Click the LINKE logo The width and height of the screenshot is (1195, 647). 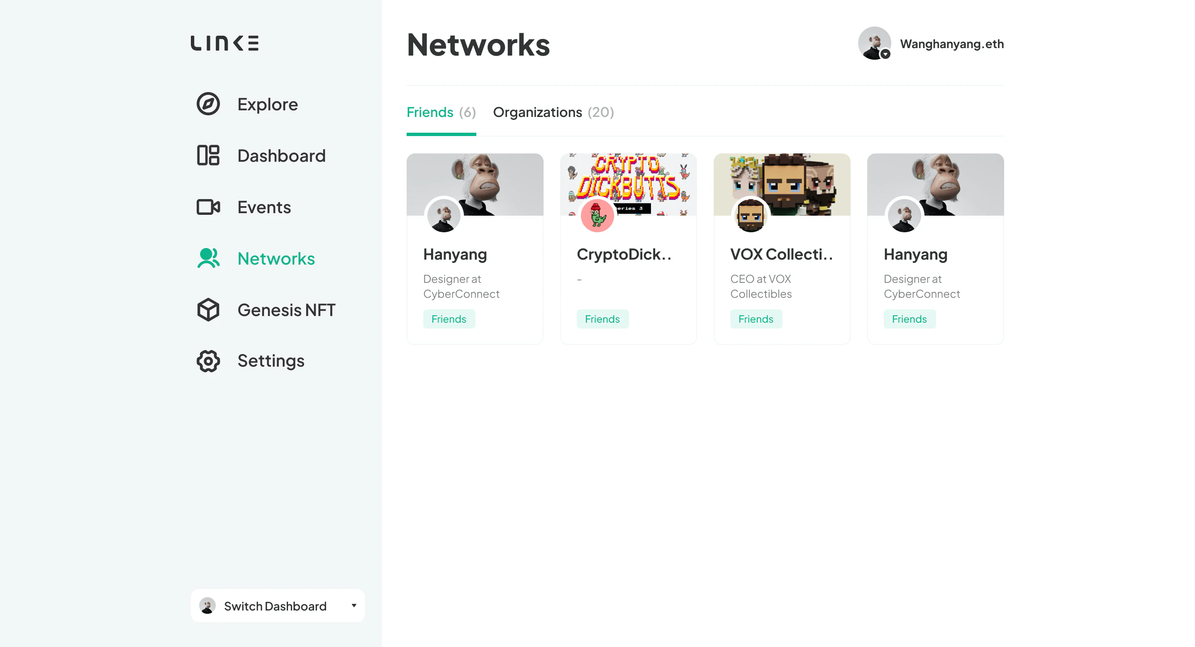click(224, 43)
